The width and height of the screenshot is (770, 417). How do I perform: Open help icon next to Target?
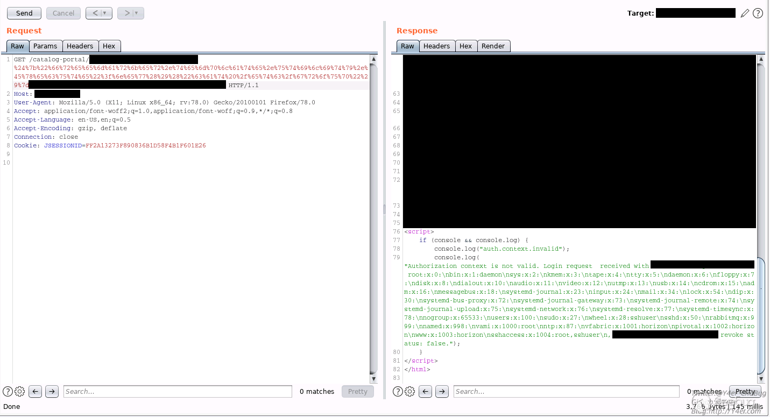tap(758, 13)
